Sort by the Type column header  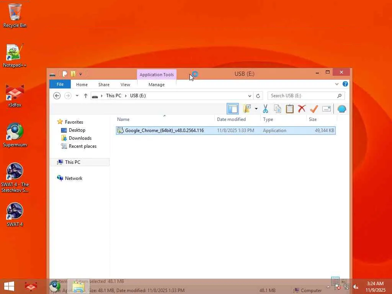(283, 119)
